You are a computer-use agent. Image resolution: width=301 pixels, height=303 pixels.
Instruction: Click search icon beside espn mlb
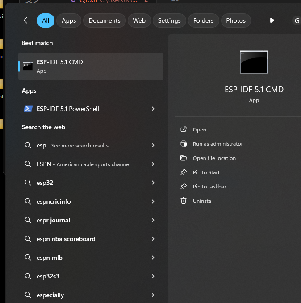28,258
